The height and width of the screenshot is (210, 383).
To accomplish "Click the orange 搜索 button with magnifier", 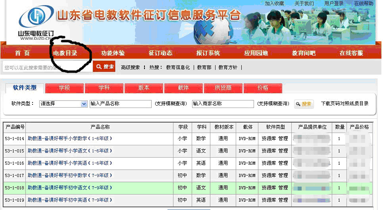I will (104, 67).
